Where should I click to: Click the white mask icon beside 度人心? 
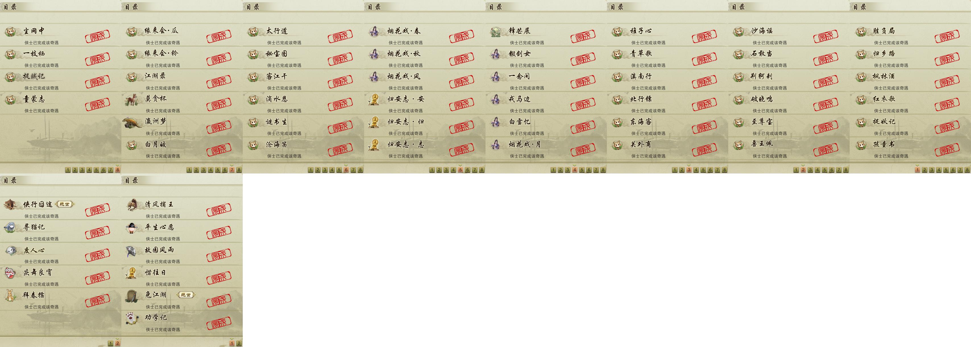[x=11, y=250]
